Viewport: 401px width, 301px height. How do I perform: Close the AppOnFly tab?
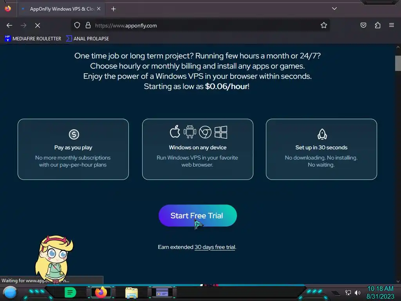click(99, 9)
